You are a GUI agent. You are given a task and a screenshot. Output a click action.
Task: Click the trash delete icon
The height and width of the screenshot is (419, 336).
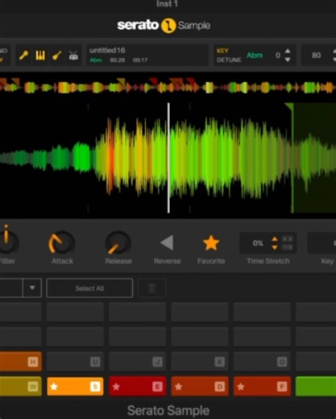[x=151, y=288]
